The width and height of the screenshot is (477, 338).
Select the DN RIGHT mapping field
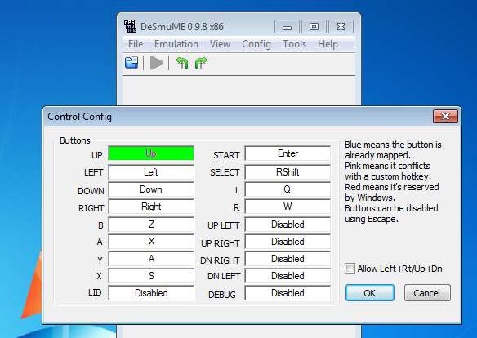(x=288, y=259)
